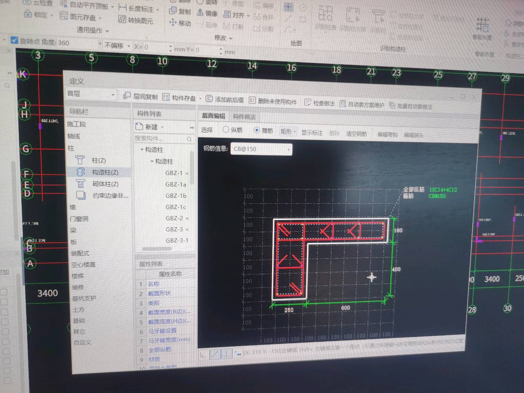Open the 墙 navigation category
The height and width of the screenshot is (393, 524).
pos(73,207)
